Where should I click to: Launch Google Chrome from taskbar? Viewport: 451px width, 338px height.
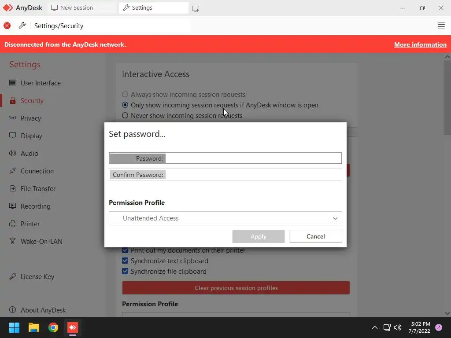click(x=53, y=327)
